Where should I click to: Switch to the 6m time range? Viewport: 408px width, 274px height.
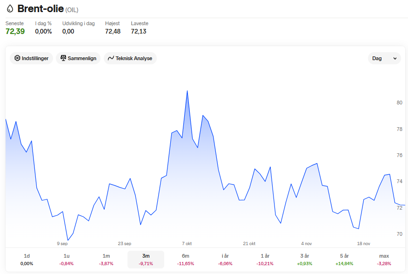point(186,260)
